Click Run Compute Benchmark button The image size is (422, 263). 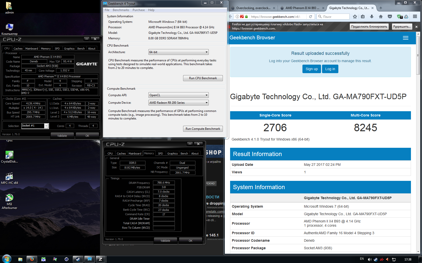[x=203, y=129]
